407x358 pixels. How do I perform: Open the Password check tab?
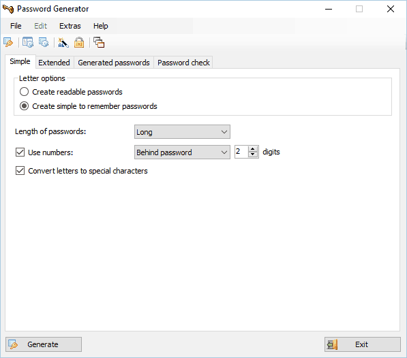183,63
